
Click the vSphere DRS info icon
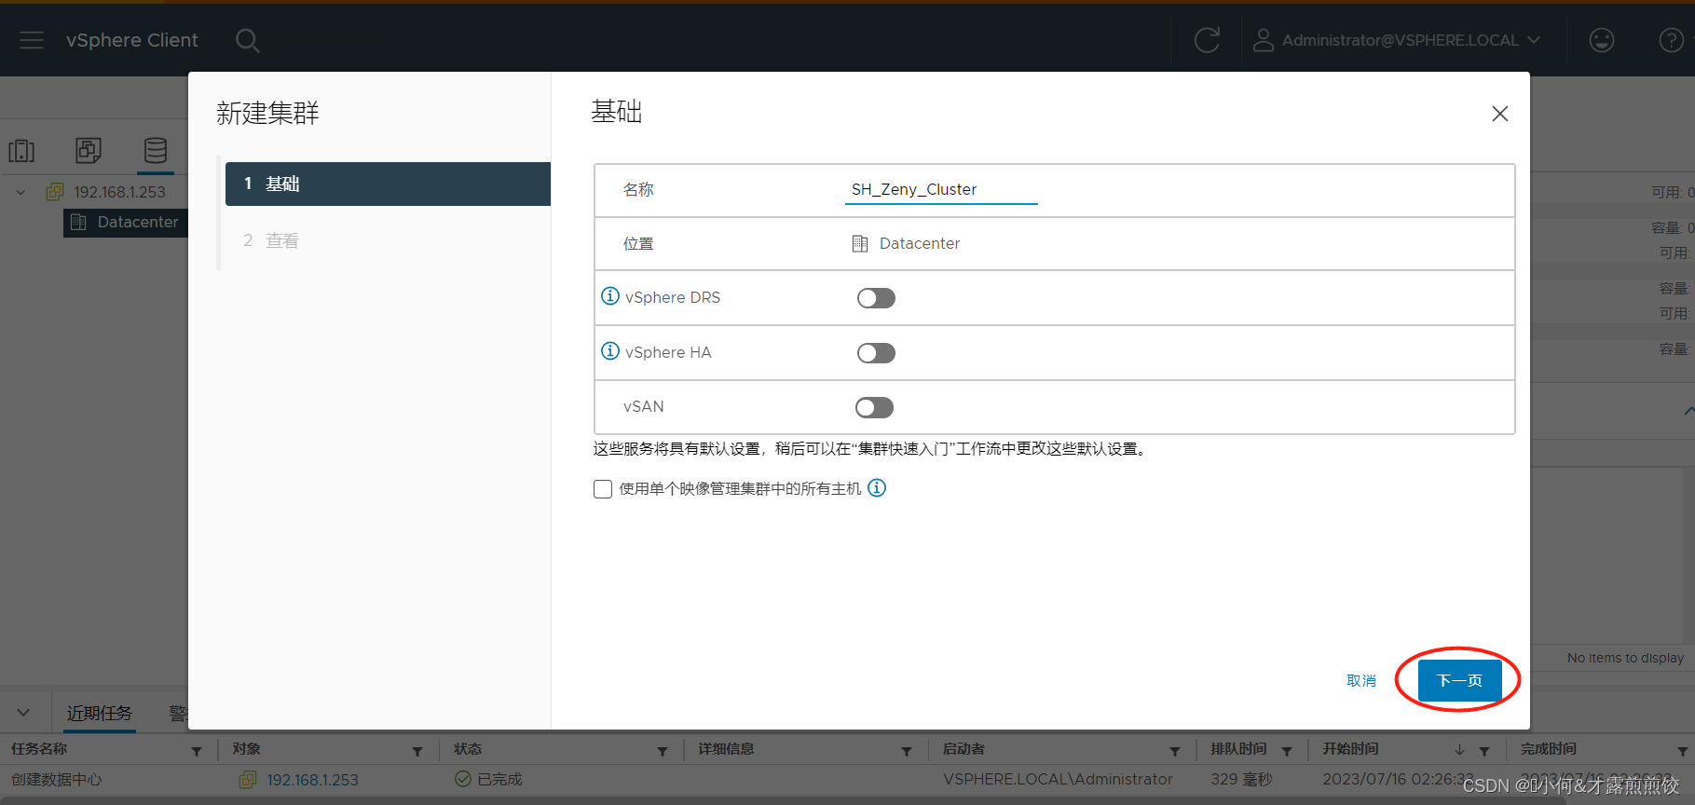pos(610,296)
